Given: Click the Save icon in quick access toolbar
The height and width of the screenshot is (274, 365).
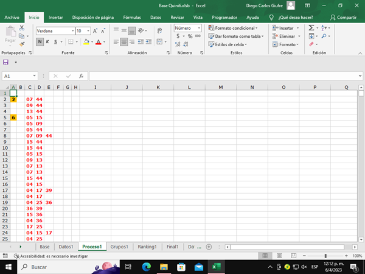Looking at the screenshot, I should pos(6,62).
